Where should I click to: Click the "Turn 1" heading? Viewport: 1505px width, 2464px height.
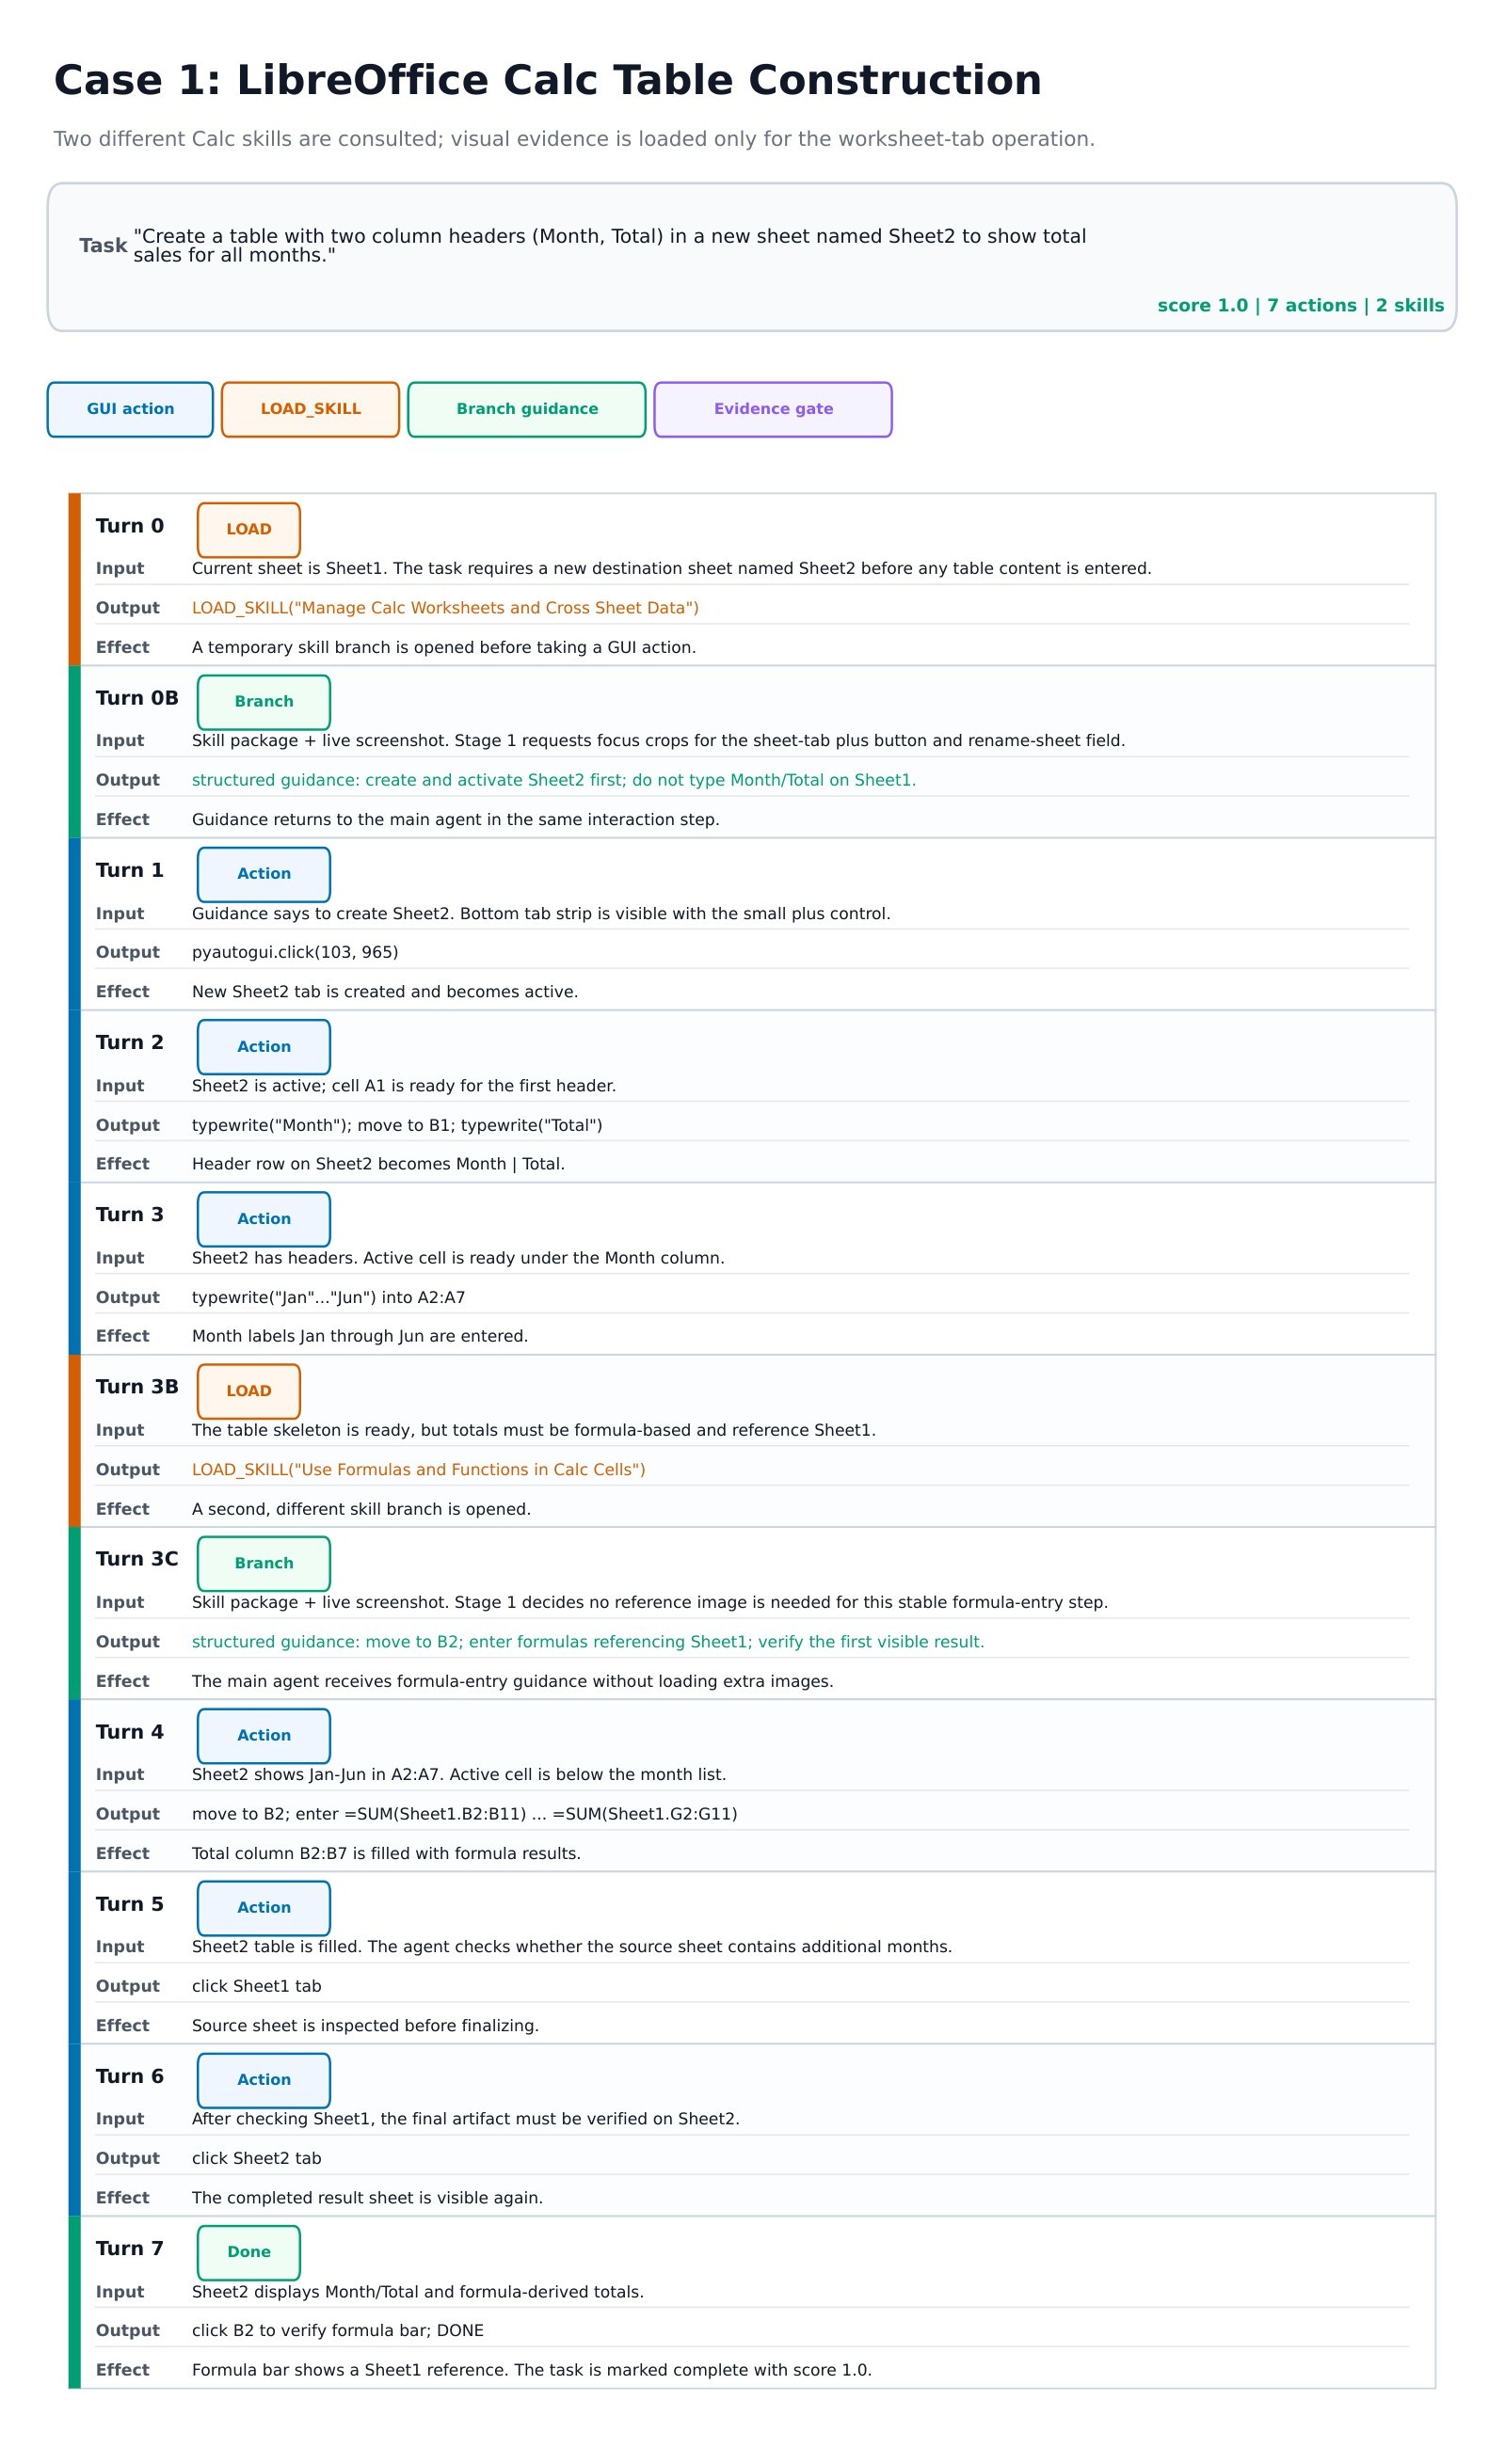[130, 870]
